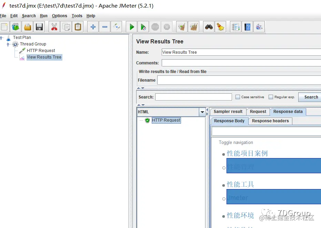Screen dimensions: 321x228
Task: Switch to the Sampler result tab
Action: click(x=228, y=112)
